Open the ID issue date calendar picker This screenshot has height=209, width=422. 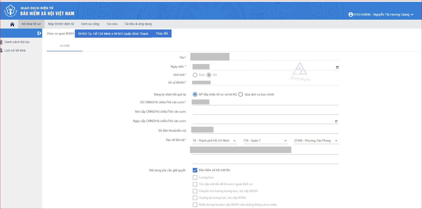tap(336, 121)
